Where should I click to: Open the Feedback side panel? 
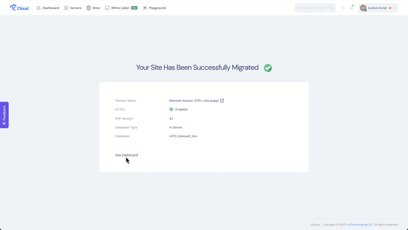4,115
